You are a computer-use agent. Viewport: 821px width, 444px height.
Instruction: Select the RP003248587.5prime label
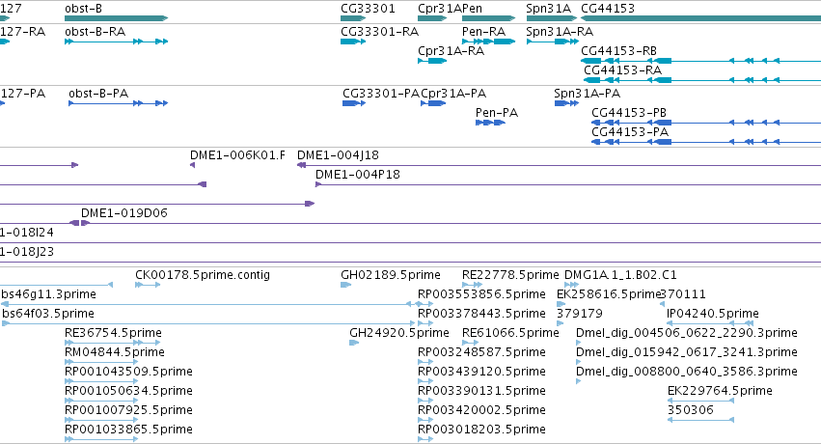(x=481, y=352)
